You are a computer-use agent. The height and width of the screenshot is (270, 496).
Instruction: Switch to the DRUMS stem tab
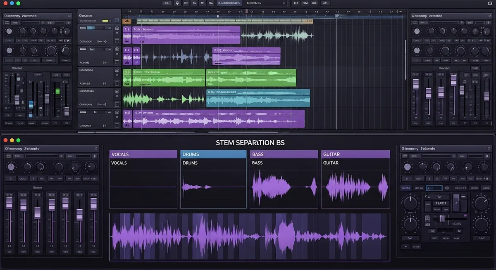pyautogui.click(x=213, y=154)
